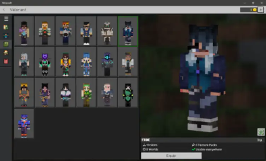The image size is (266, 161).
Task: Click the coin balance display
Action: pos(249,10)
